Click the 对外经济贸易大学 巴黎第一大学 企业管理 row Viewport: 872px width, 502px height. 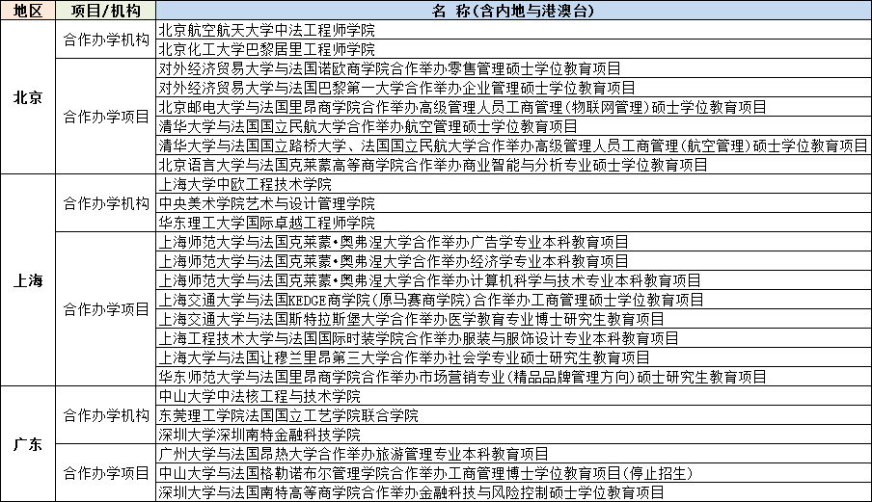[x=513, y=88]
